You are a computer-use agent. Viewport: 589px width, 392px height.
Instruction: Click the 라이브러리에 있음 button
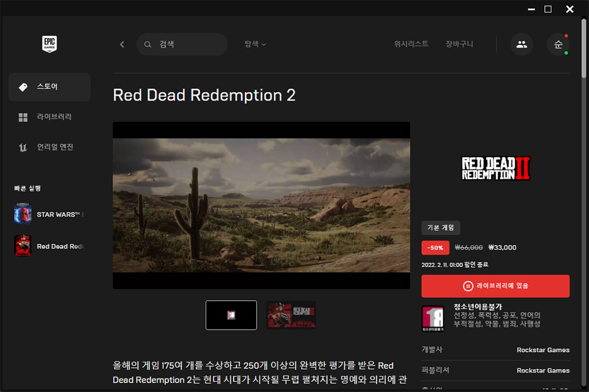(495, 286)
